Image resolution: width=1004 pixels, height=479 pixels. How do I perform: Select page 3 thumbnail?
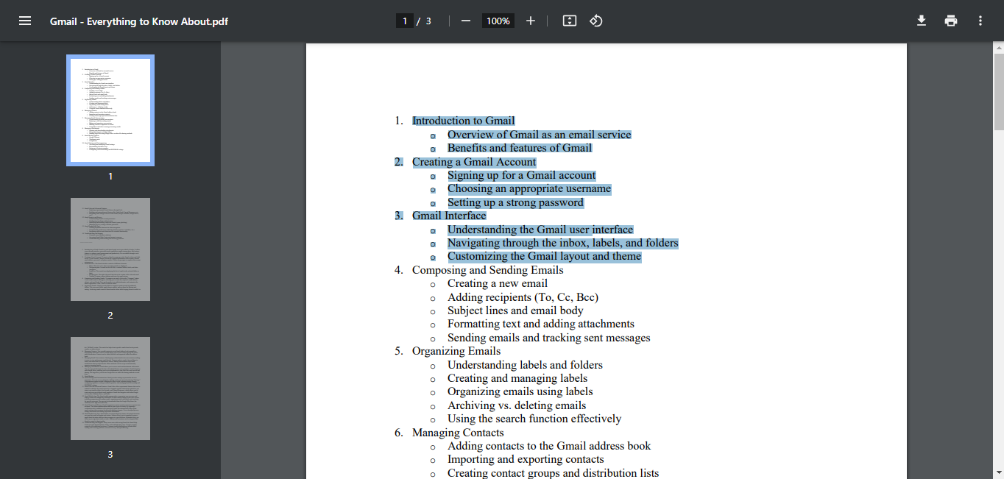(x=110, y=388)
